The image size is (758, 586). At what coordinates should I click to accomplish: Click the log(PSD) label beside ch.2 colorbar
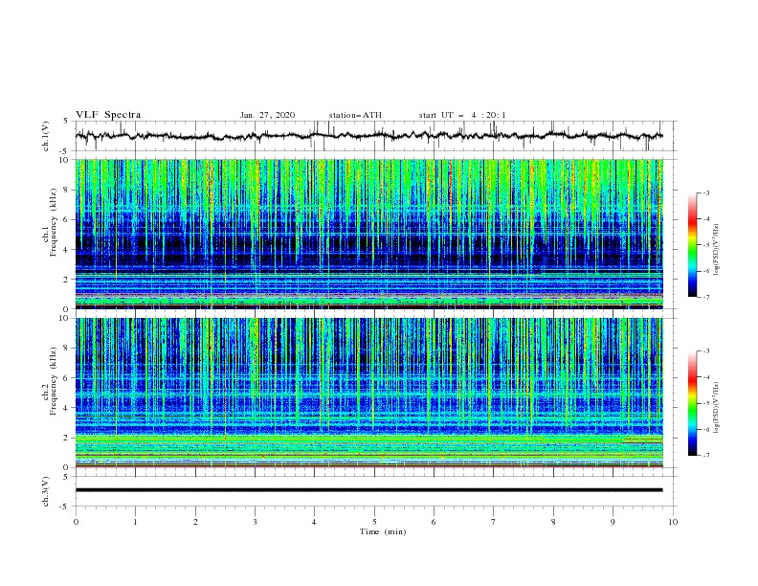click(x=717, y=408)
